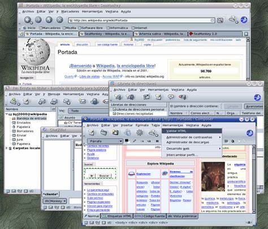Viewport: 268px width, 229px height.
Task: Select Validar HTML menu entry
Action: (x=192, y=131)
